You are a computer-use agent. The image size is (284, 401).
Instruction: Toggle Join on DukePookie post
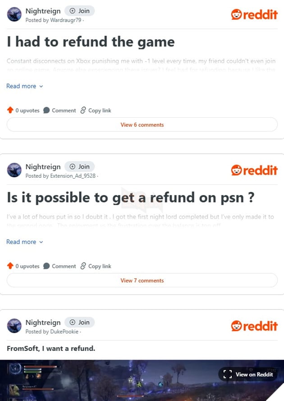(79, 322)
